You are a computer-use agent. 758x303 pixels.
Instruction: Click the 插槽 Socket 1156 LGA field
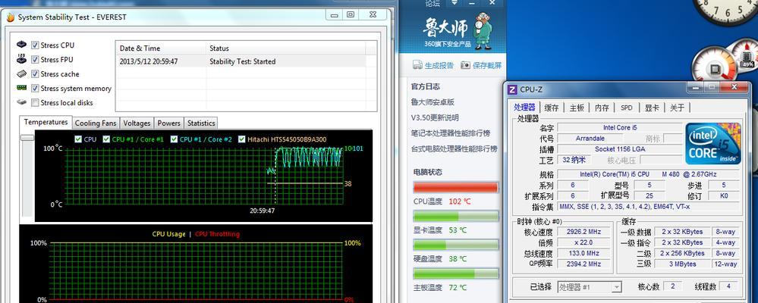click(620, 149)
